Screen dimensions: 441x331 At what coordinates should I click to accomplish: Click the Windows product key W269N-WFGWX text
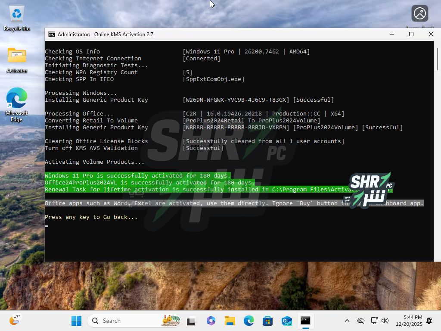coord(236,100)
